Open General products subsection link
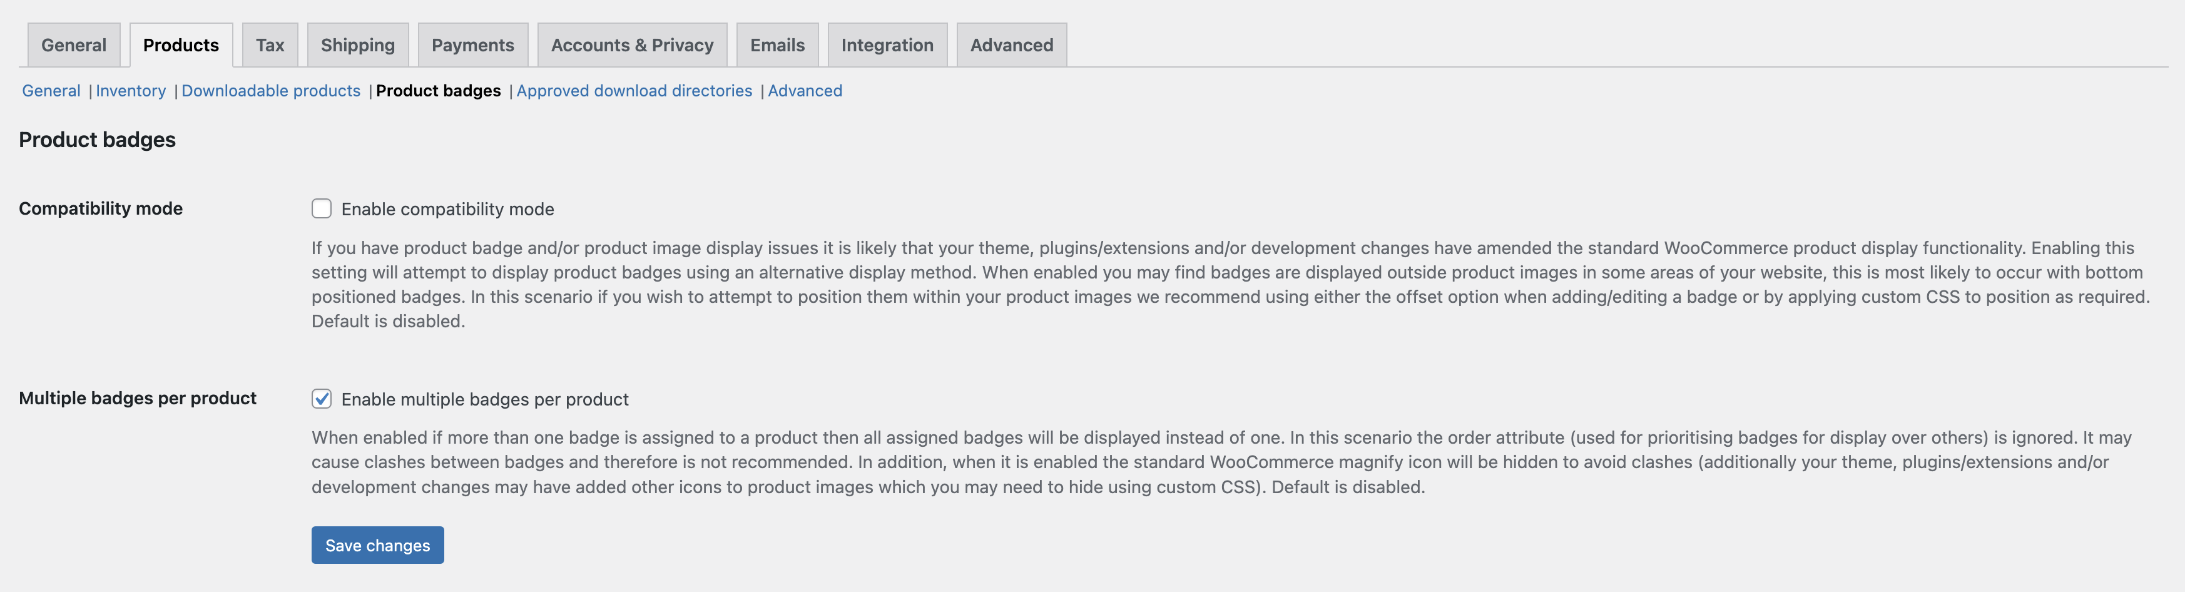This screenshot has height=592, width=2185. click(x=51, y=91)
